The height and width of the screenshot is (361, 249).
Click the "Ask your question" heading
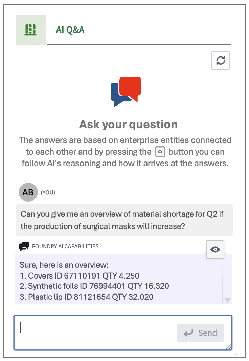(x=128, y=124)
